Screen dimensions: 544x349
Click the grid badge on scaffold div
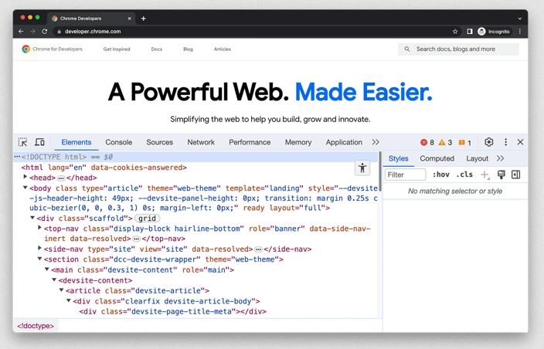tap(148, 219)
